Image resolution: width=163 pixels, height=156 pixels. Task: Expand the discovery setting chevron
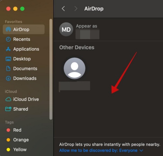click(x=141, y=150)
